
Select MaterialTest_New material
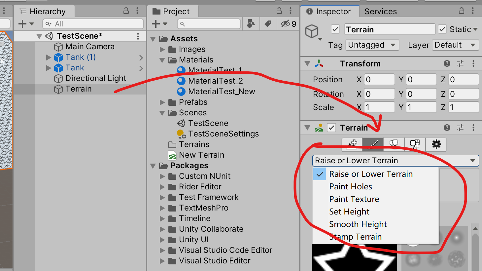[x=222, y=92]
